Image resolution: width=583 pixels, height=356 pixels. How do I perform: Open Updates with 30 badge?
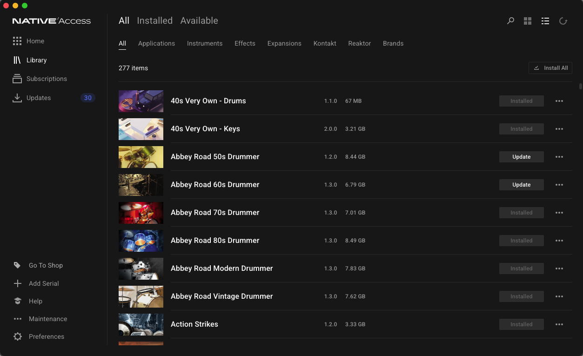tap(54, 98)
